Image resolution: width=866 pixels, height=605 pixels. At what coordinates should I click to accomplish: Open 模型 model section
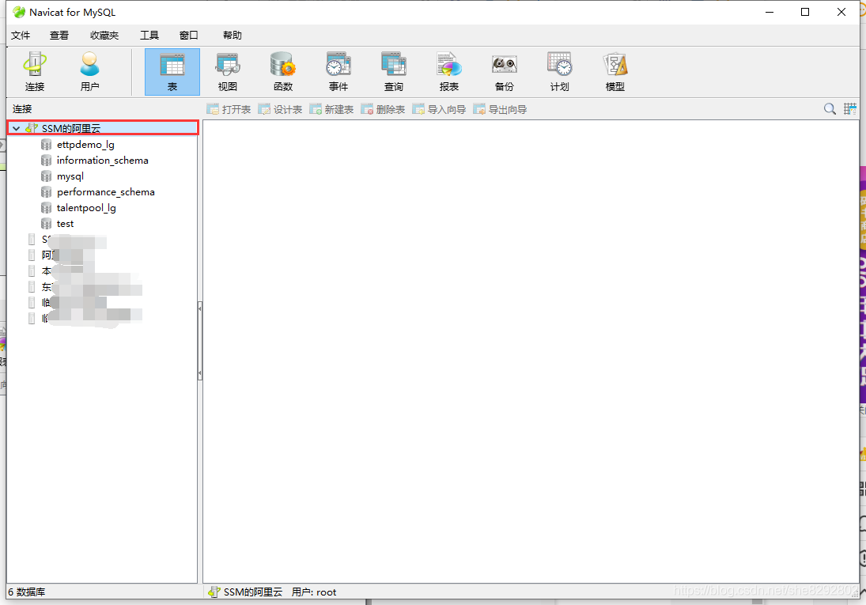tap(615, 72)
